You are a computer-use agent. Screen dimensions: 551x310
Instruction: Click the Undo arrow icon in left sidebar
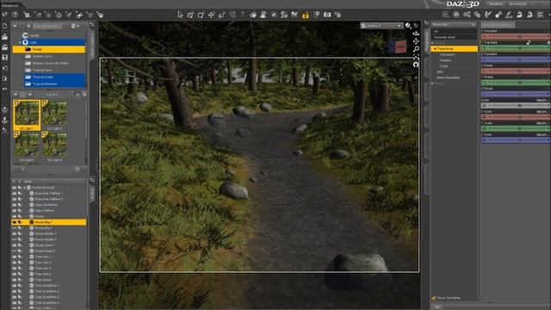[x=4, y=90]
